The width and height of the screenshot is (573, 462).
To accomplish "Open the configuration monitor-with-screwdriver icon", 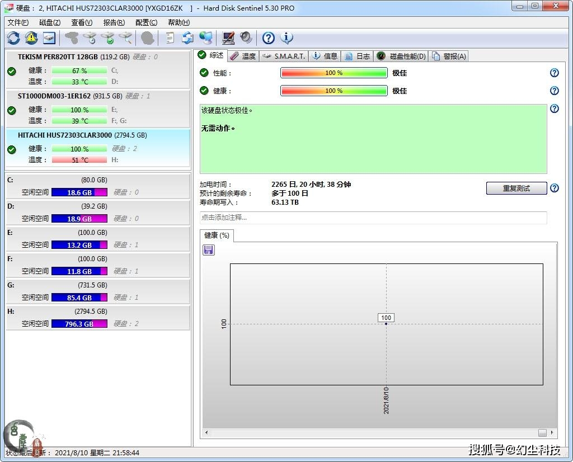I will (x=228, y=38).
